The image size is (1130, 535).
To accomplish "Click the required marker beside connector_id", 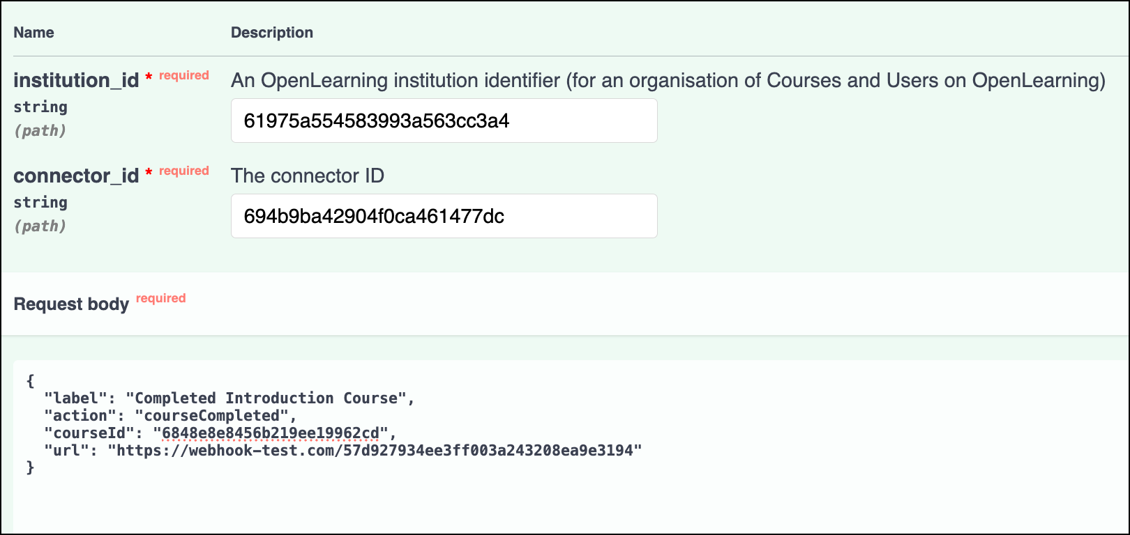I will tap(183, 171).
